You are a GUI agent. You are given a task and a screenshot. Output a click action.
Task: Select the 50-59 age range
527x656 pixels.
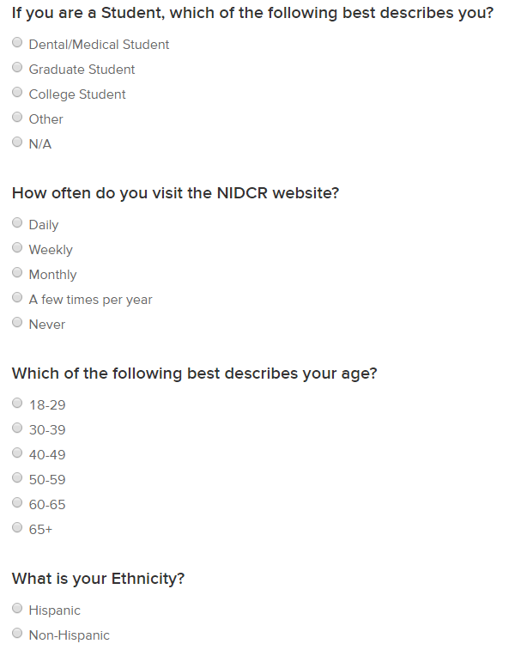[x=17, y=478]
